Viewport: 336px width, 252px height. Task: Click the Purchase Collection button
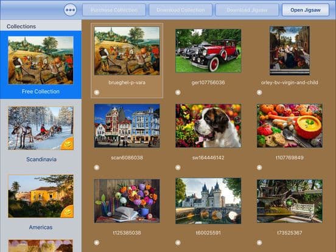point(114,10)
